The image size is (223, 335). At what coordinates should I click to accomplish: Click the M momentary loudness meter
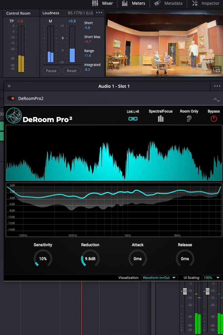tap(51, 44)
